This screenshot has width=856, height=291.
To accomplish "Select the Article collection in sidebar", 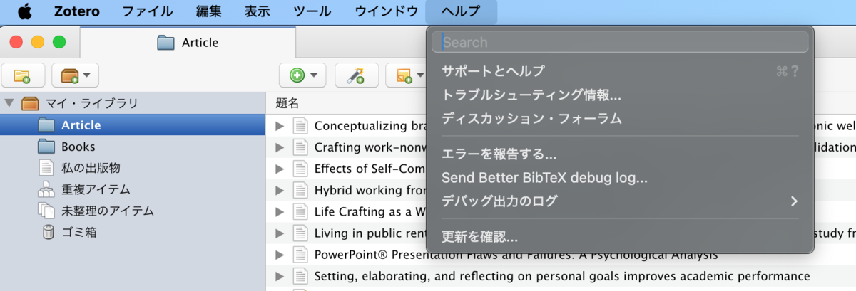I will point(133,125).
